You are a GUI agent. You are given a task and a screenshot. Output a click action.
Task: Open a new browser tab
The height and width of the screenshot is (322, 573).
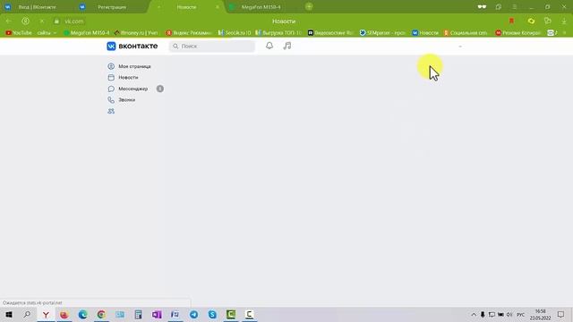click(x=309, y=6)
